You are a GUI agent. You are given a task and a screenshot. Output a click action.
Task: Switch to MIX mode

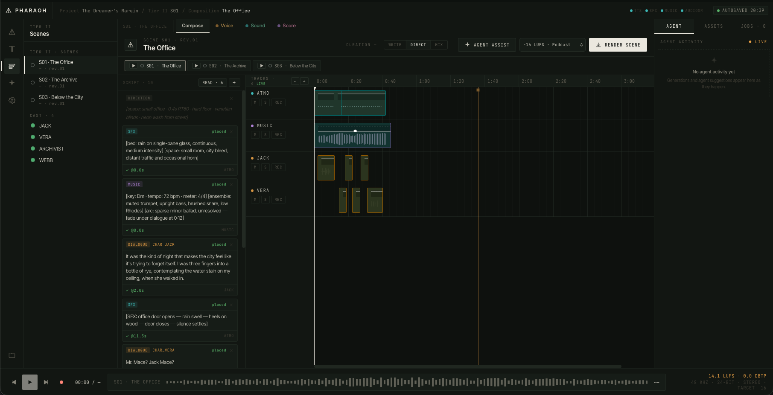pyautogui.click(x=439, y=45)
